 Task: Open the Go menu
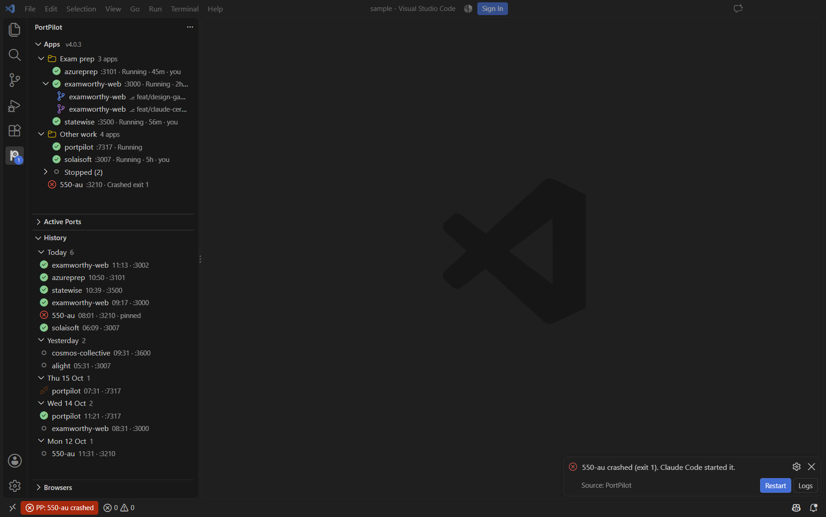pyautogui.click(x=135, y=9)
